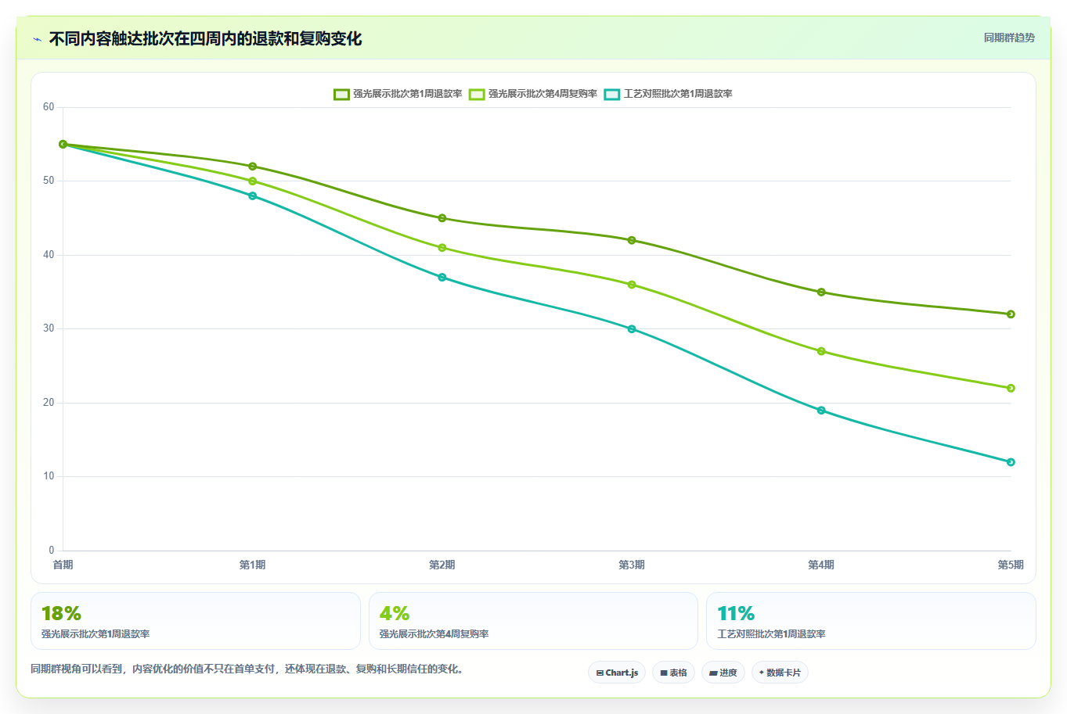Click light green data point at 第2期

442,248
